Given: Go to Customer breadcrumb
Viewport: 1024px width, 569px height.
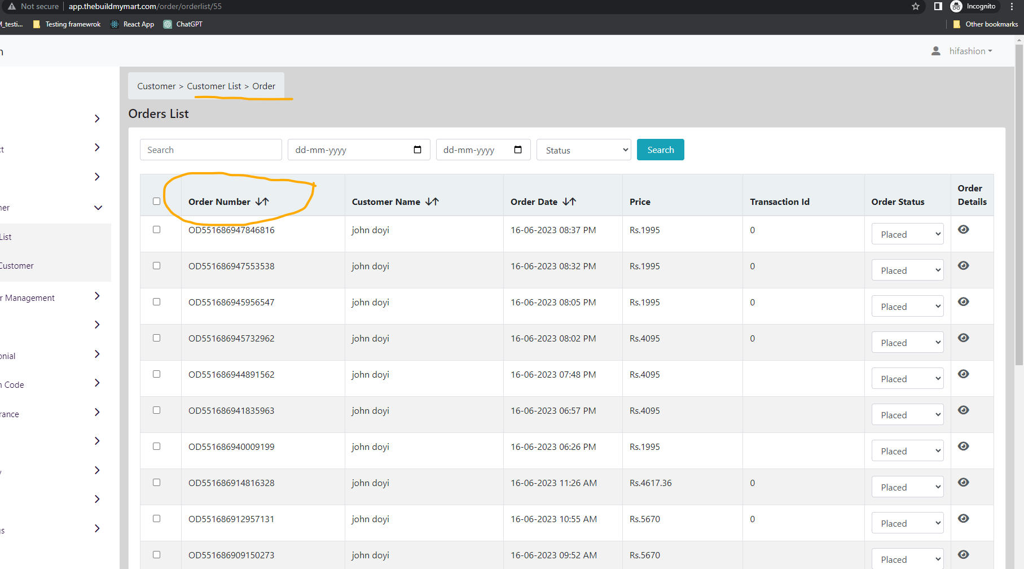Looking at the screenshot, I should tap(156, 86).
